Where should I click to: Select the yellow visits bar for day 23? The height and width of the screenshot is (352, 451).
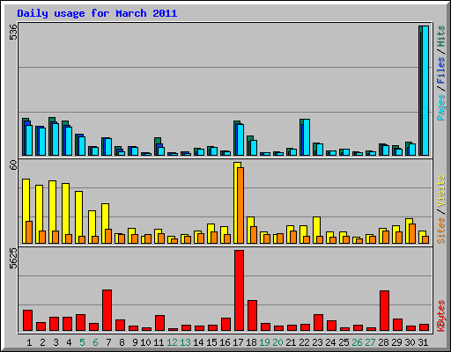[316, 231]
